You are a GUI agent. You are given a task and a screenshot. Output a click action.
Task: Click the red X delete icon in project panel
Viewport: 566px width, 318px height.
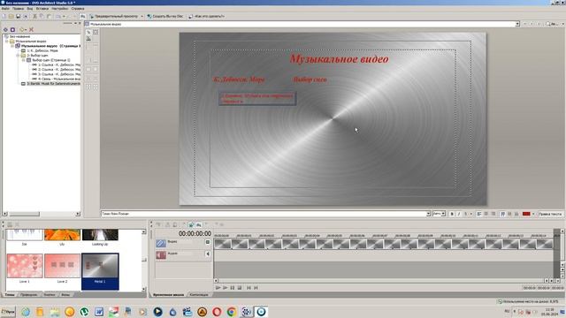pos(32,29)
